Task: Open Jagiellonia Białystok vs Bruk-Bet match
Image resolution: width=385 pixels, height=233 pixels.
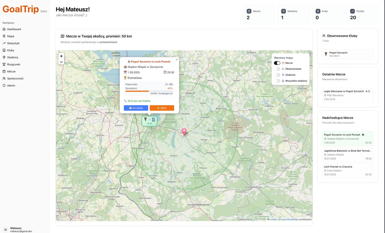Action: point(348,154)
